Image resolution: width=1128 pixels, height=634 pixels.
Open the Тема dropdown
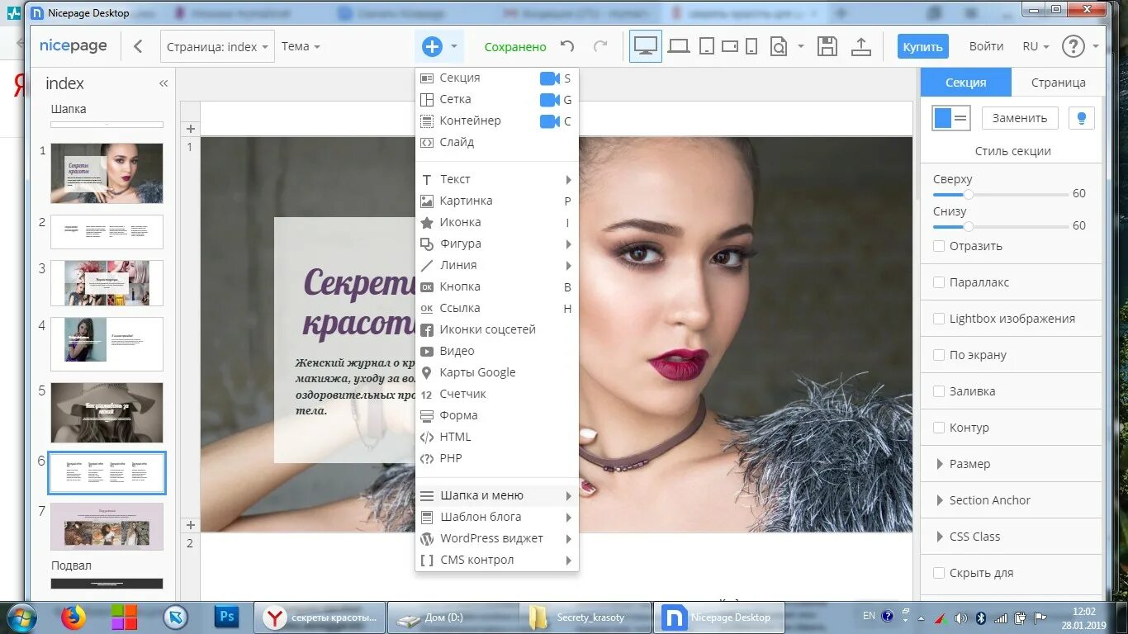301,47
